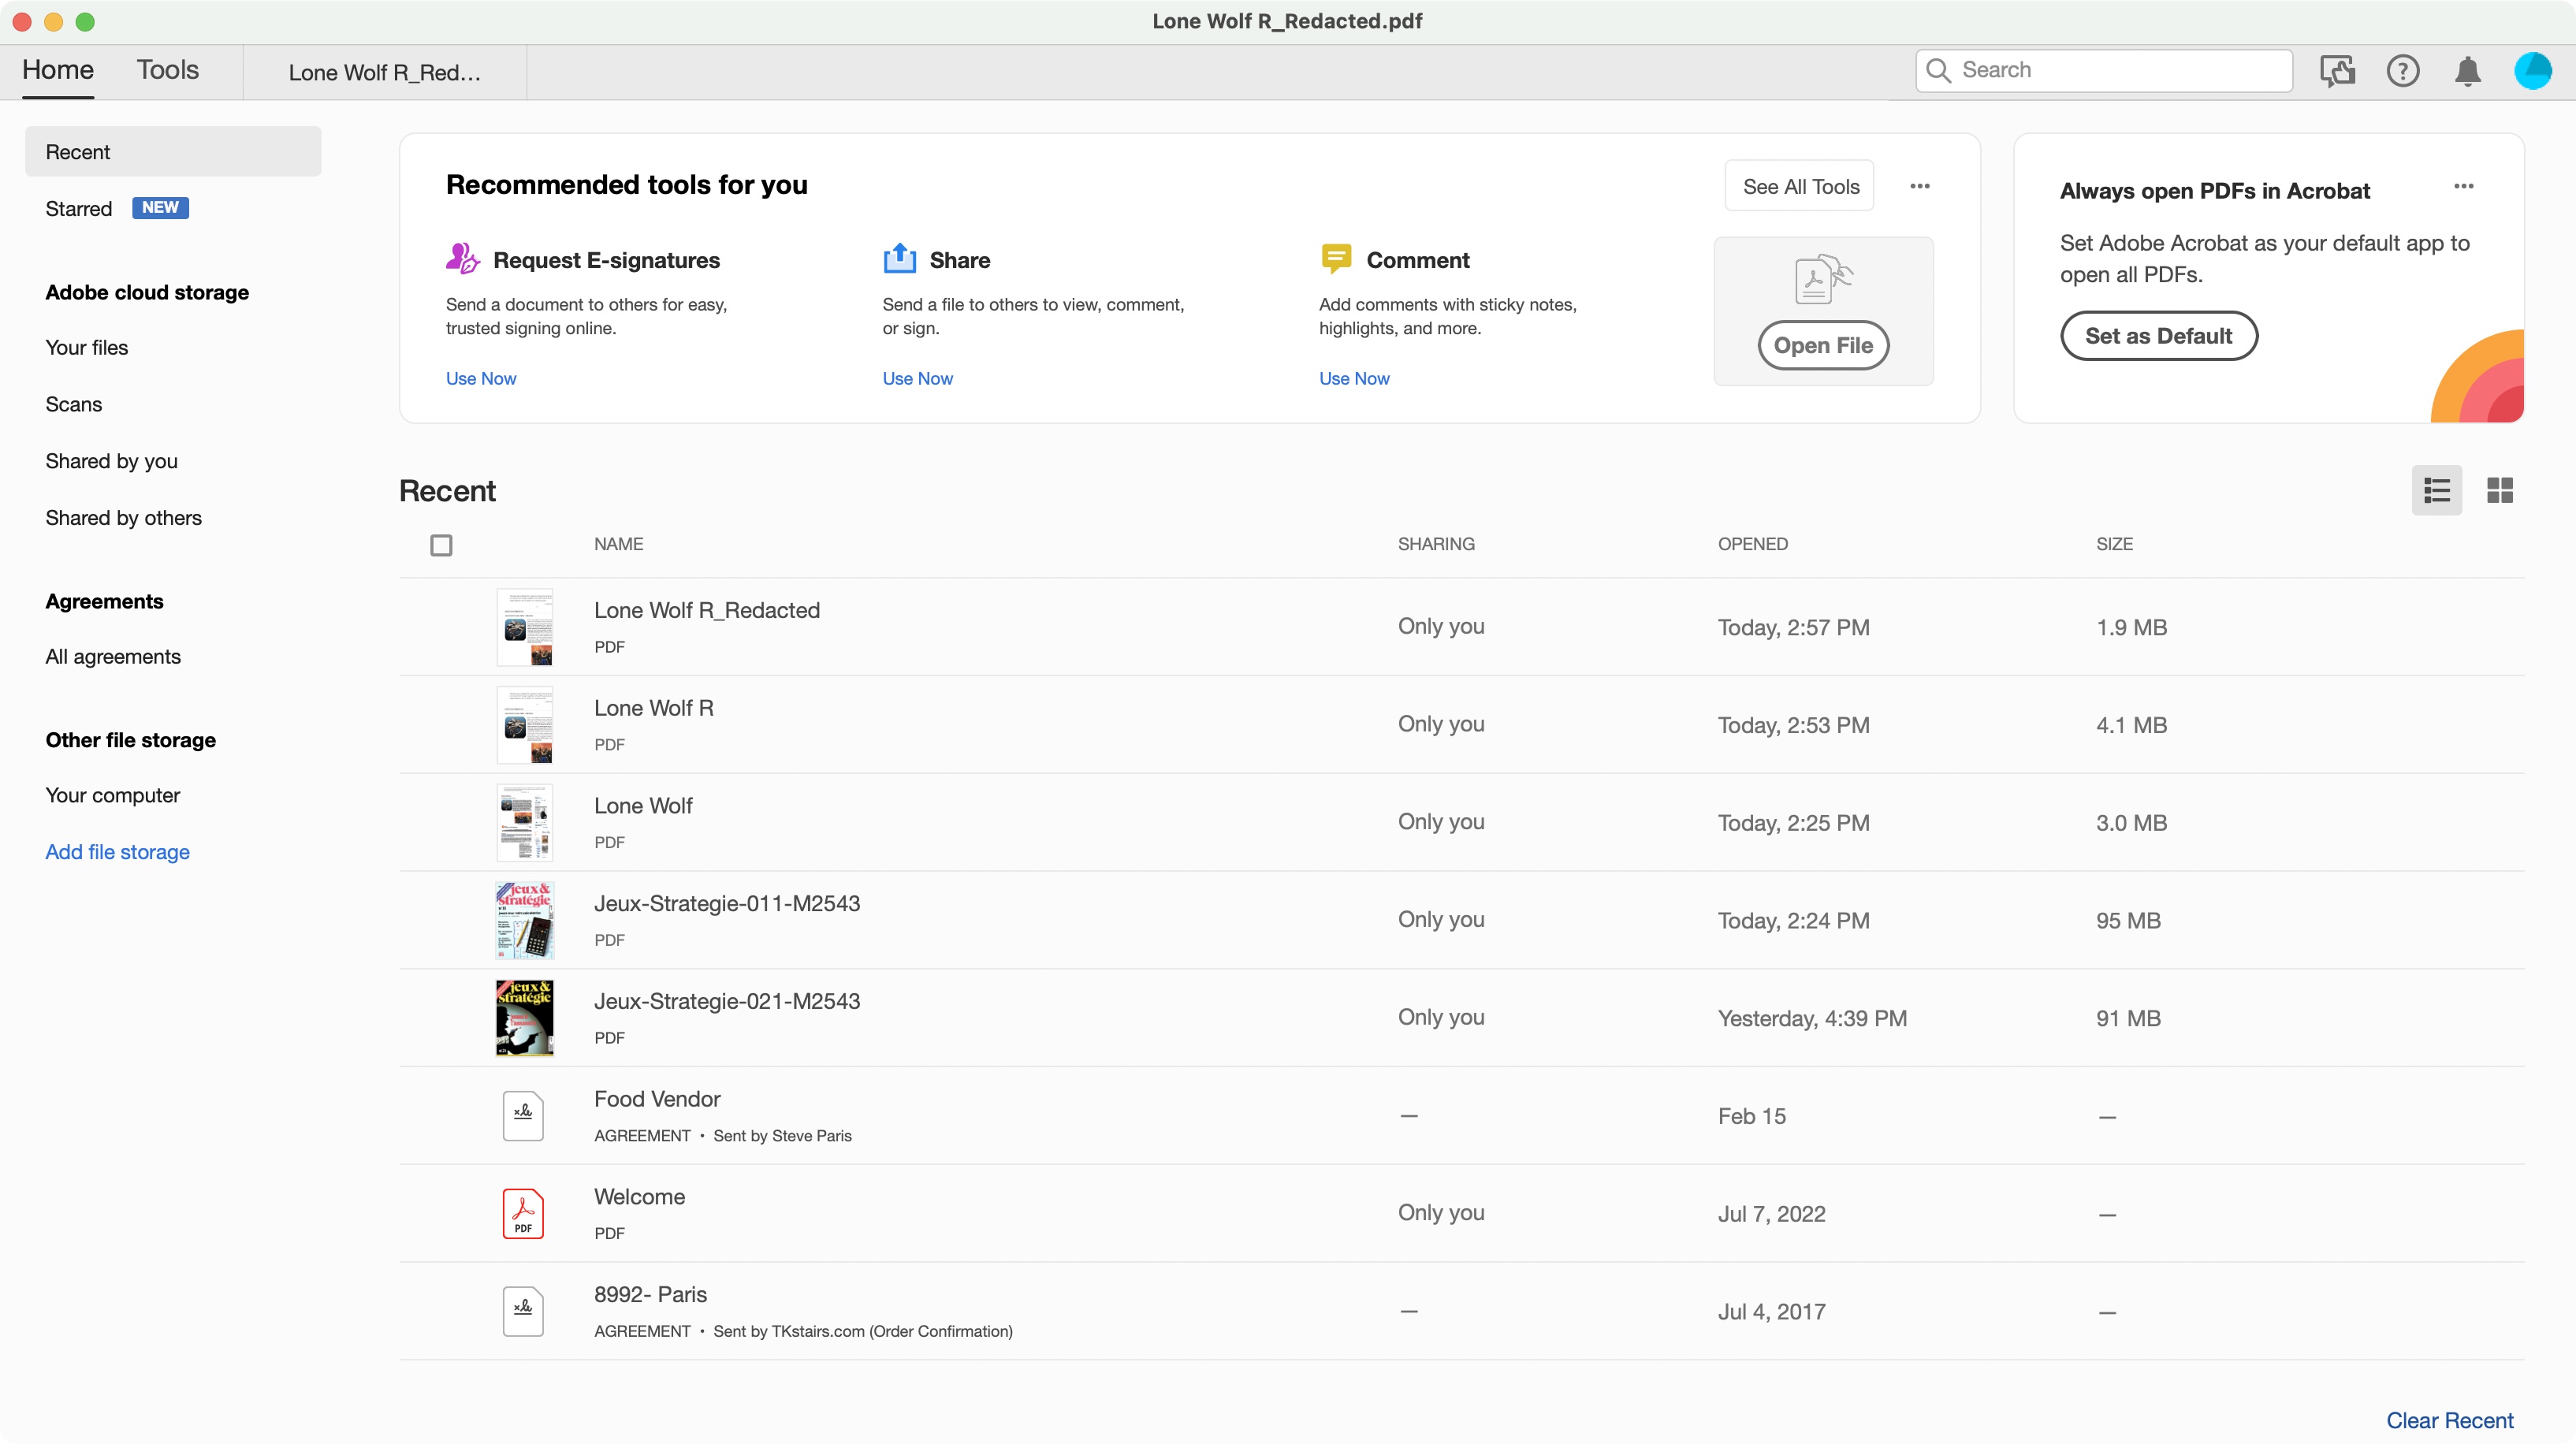The image size is (2576, 1444).
Task: Open Jeux-Strategie-021-M2543 cover thumbnail
Action: [x=525, y=1018]
